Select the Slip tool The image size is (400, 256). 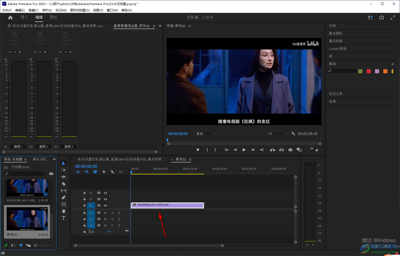64,191
